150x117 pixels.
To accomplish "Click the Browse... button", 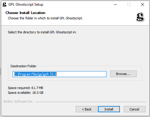I will click(123, 74).
